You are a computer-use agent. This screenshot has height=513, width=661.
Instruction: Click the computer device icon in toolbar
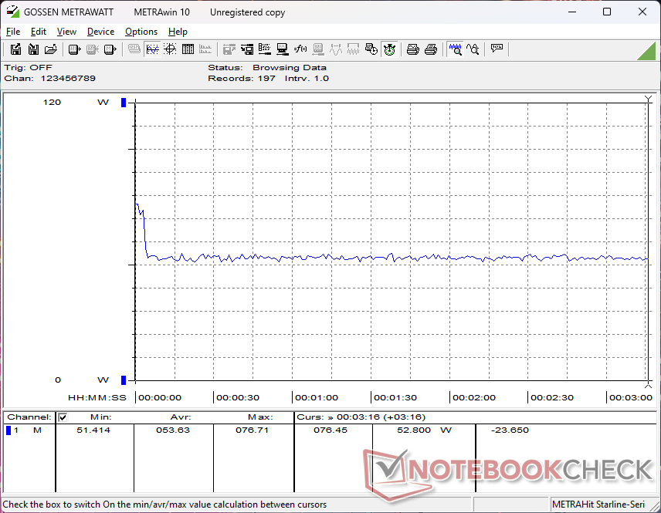(283, 49)
